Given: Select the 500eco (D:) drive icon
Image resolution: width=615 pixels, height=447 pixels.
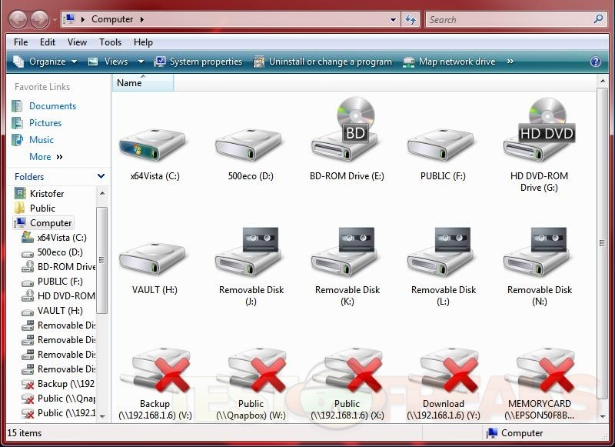Looking at the screenshot, I should pyautogui.click(x=251, y=142).
